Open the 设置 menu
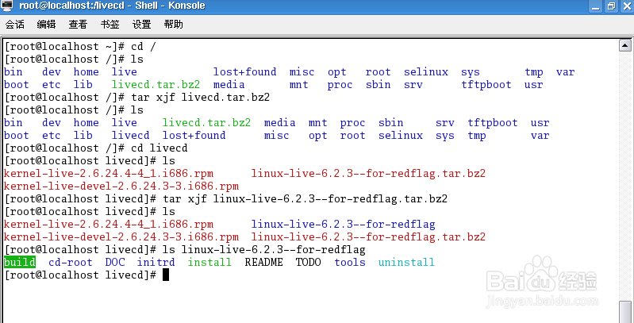 coord(141,25)
